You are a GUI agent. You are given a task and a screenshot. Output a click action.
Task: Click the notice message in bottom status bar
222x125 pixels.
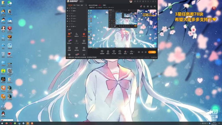82,57
